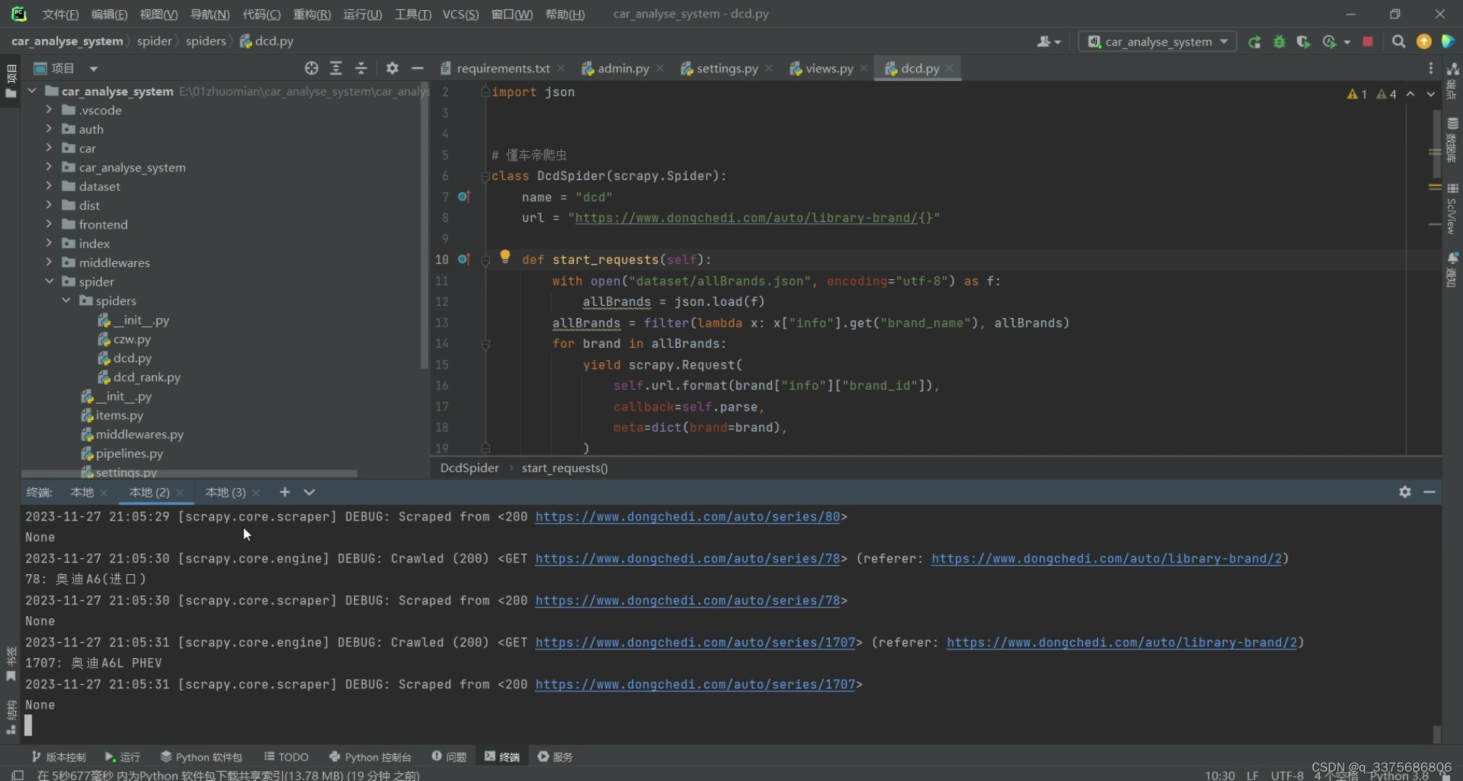Open the dcd_rank.py file
This screenshot has width=1463, height=781.
coord(147,377)
